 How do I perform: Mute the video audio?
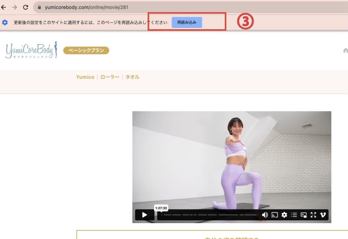[x=265, y=215]
